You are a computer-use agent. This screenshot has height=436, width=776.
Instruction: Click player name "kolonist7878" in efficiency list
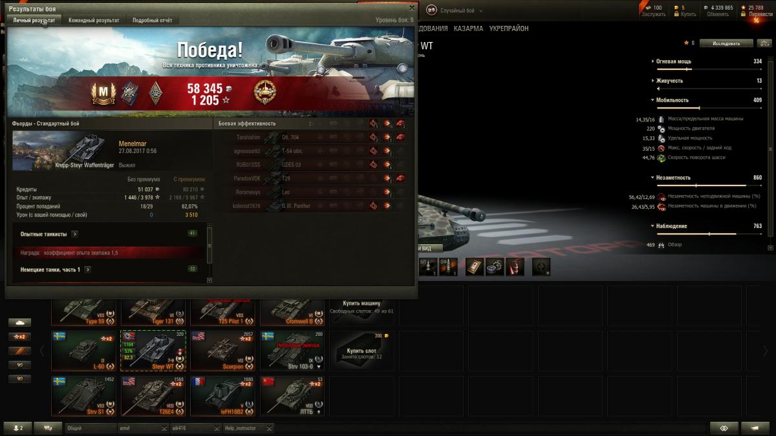click(x=246, y=205)
